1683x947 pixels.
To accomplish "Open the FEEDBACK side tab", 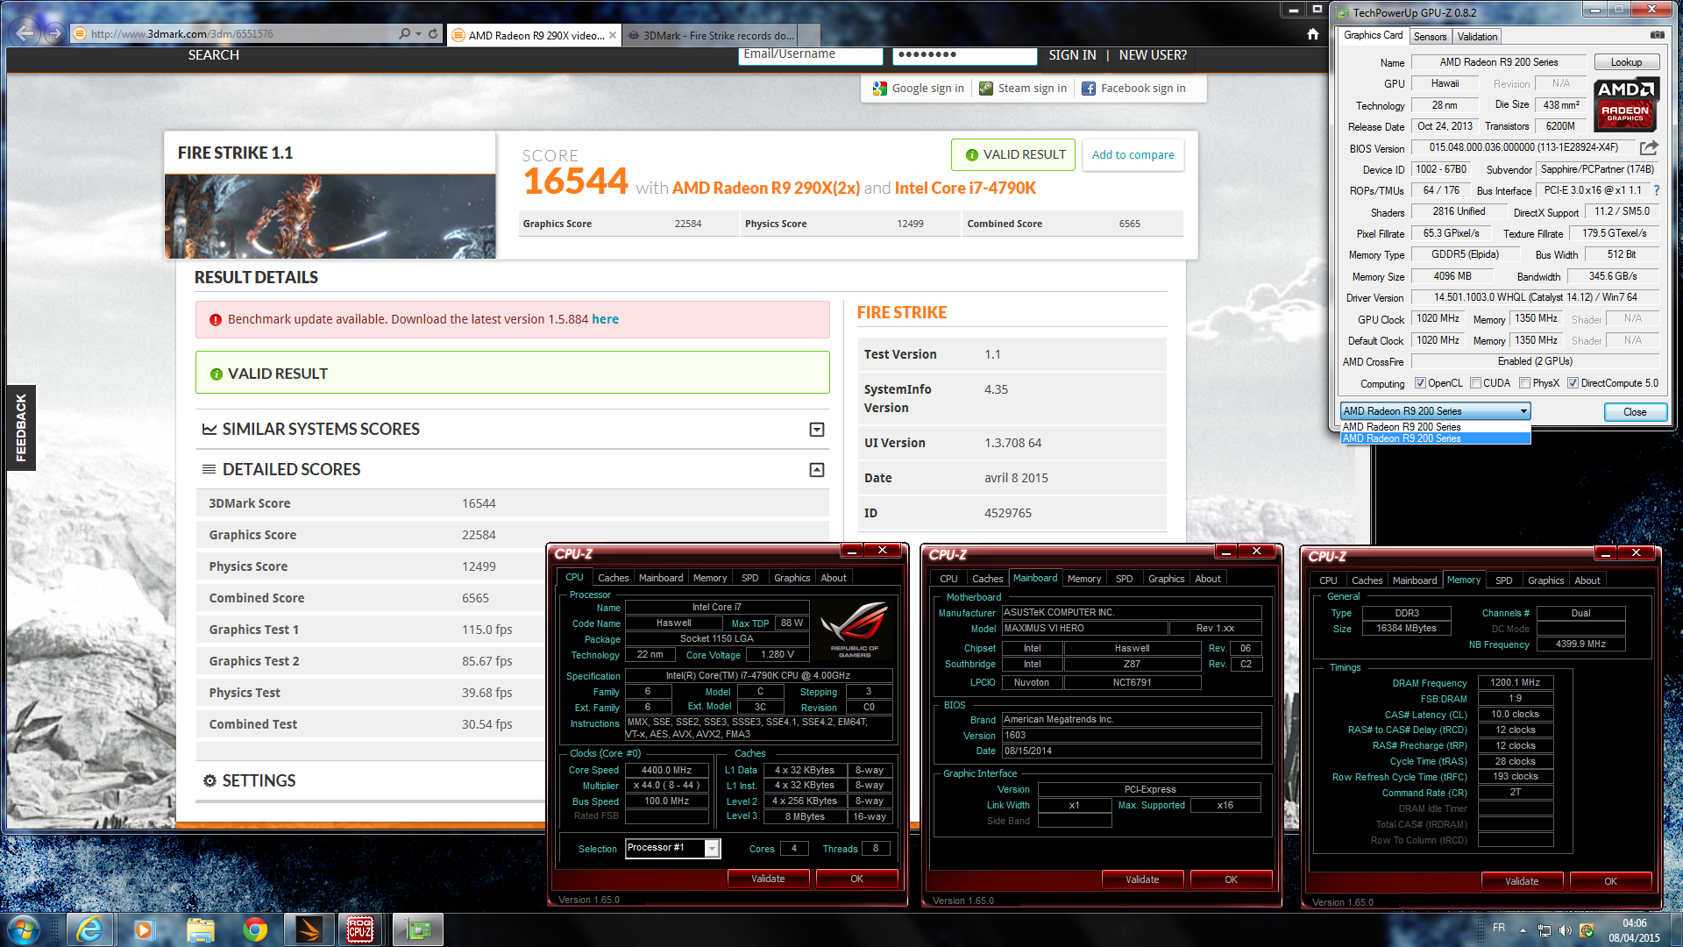I will [x=21, y=428].
